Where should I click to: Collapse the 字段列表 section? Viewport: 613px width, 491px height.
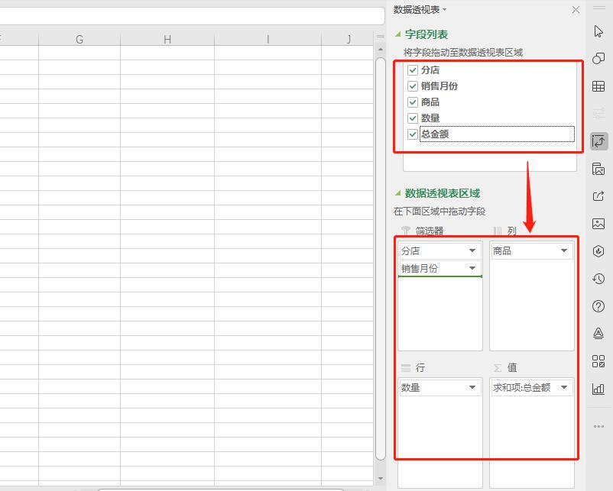(397, 34)
